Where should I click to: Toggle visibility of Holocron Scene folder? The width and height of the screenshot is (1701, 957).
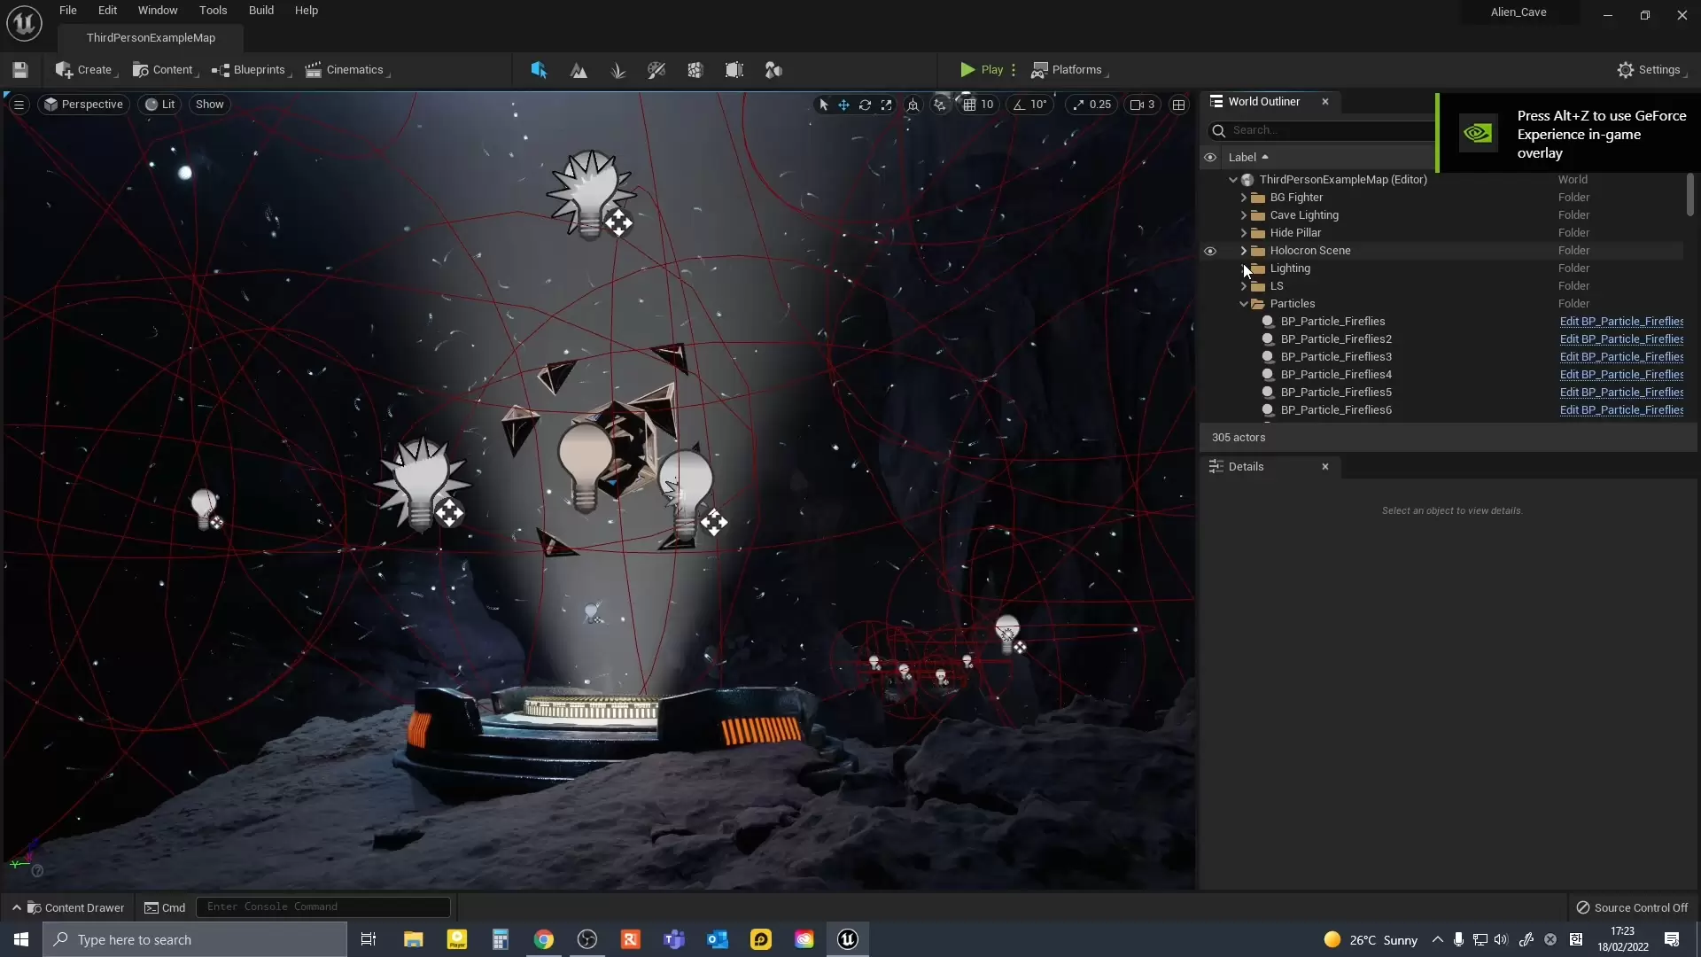tap(1210, 251)
